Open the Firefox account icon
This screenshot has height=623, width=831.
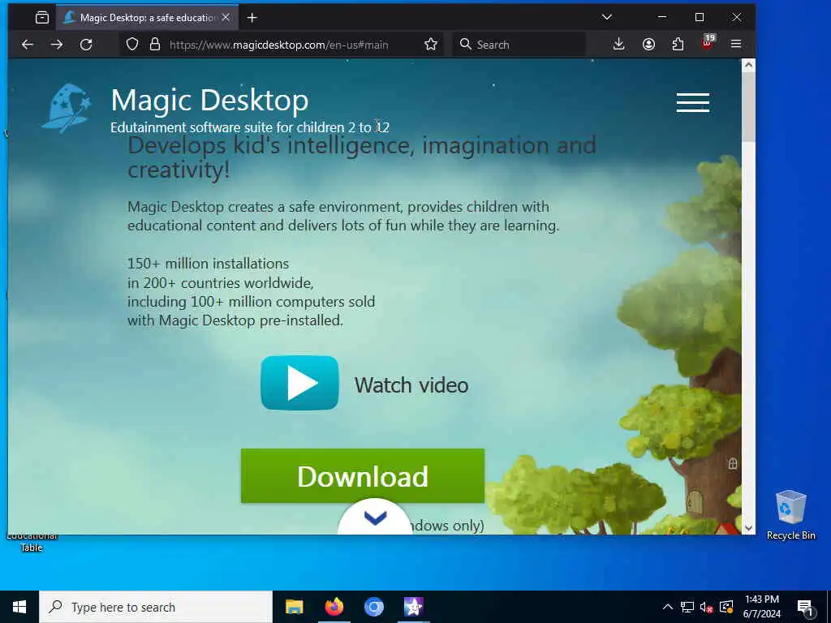648,45
